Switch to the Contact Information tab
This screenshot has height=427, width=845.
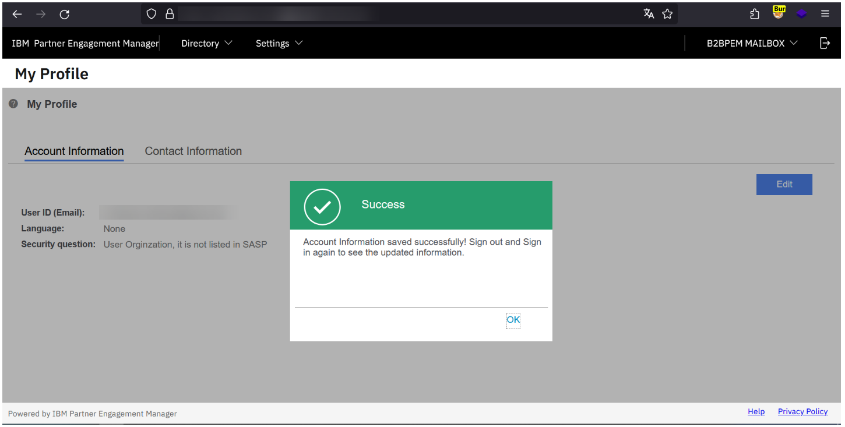193,151
